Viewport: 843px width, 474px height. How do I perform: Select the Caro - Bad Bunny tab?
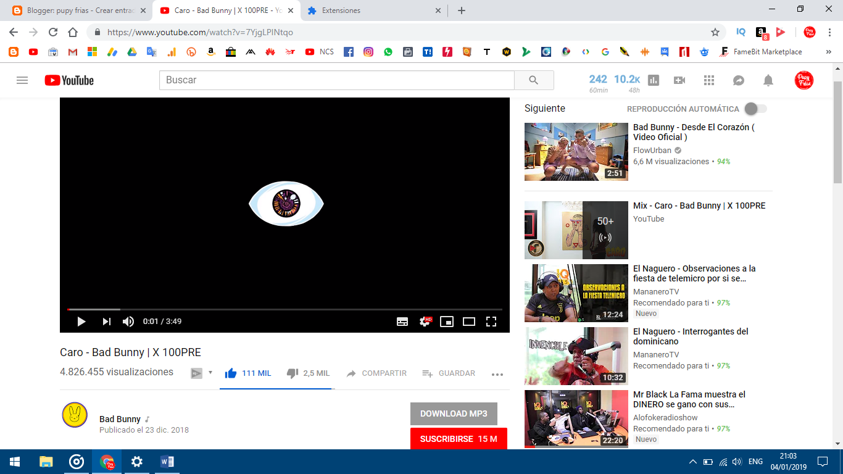[x=226, y=10]
